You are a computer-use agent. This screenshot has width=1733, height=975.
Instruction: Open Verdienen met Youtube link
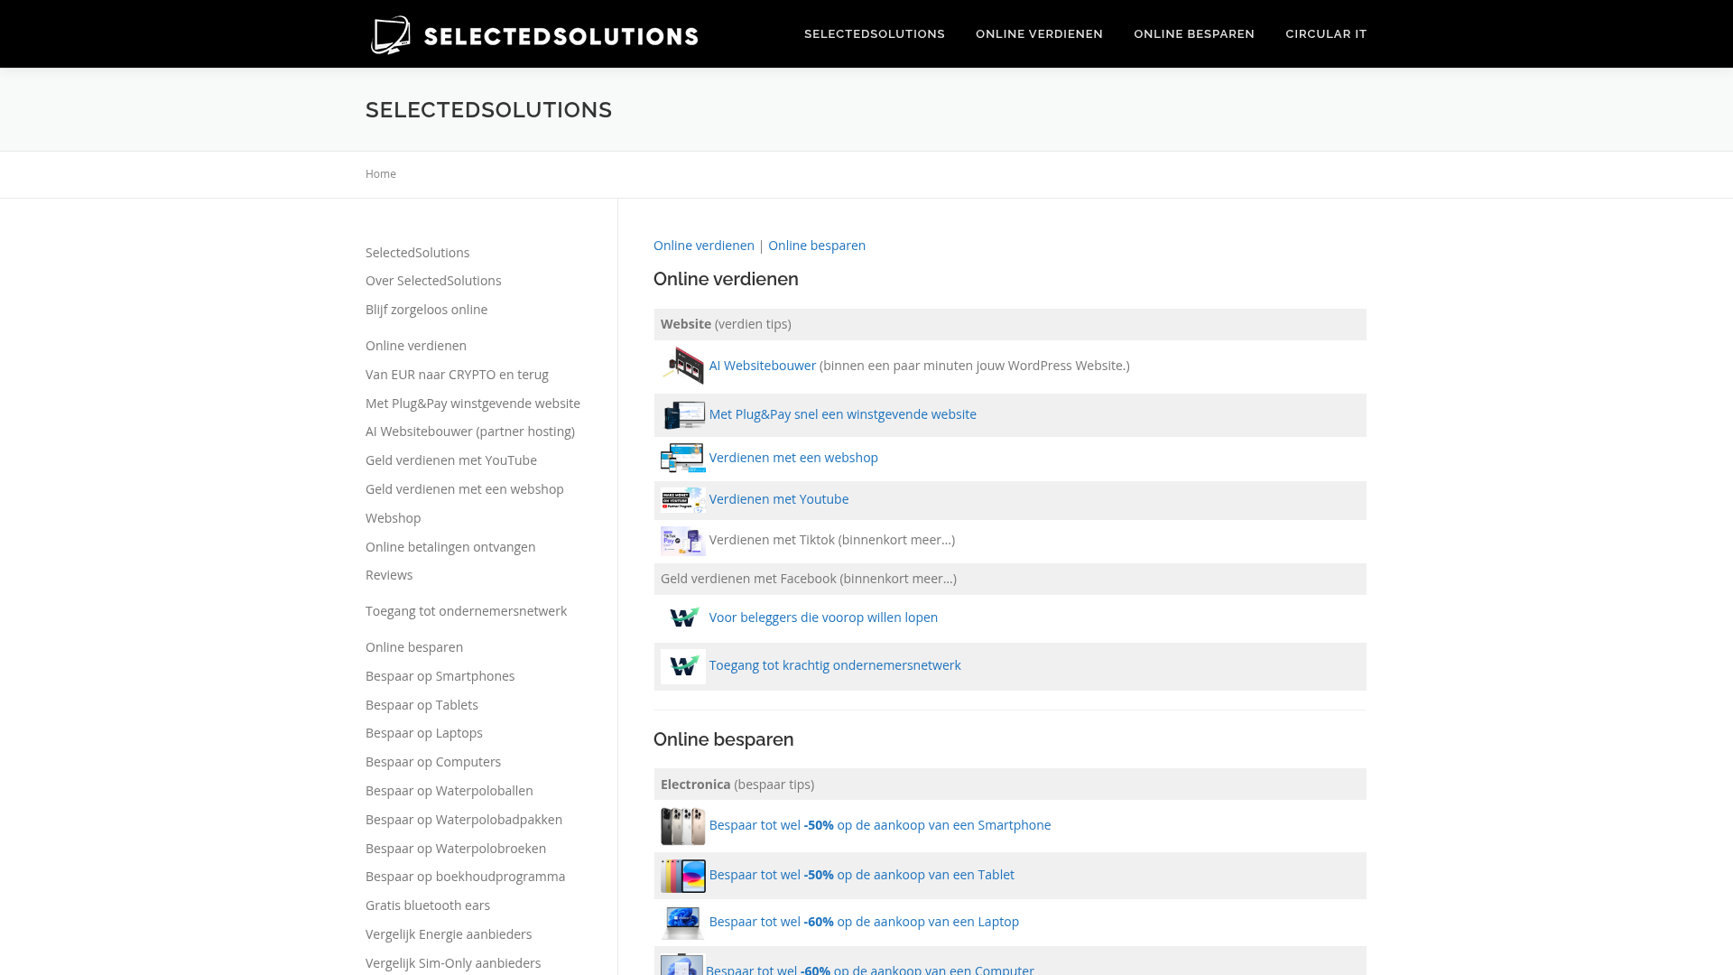point(779,499)
